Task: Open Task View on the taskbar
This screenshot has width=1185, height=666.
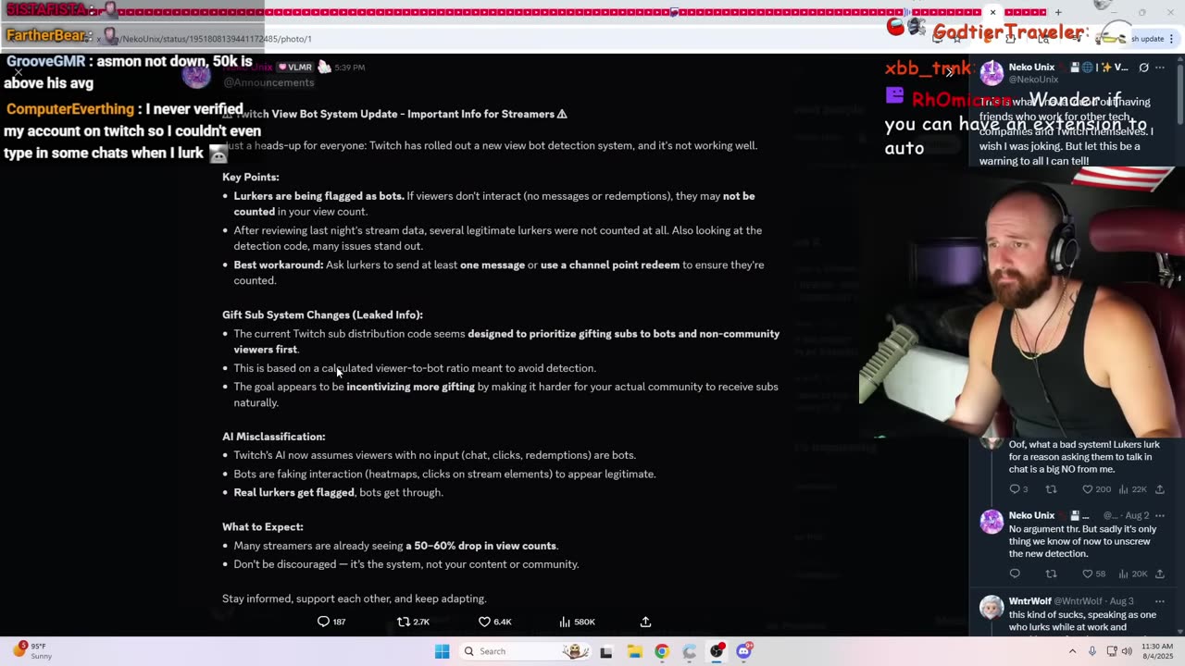Action: tap(605, 651)
